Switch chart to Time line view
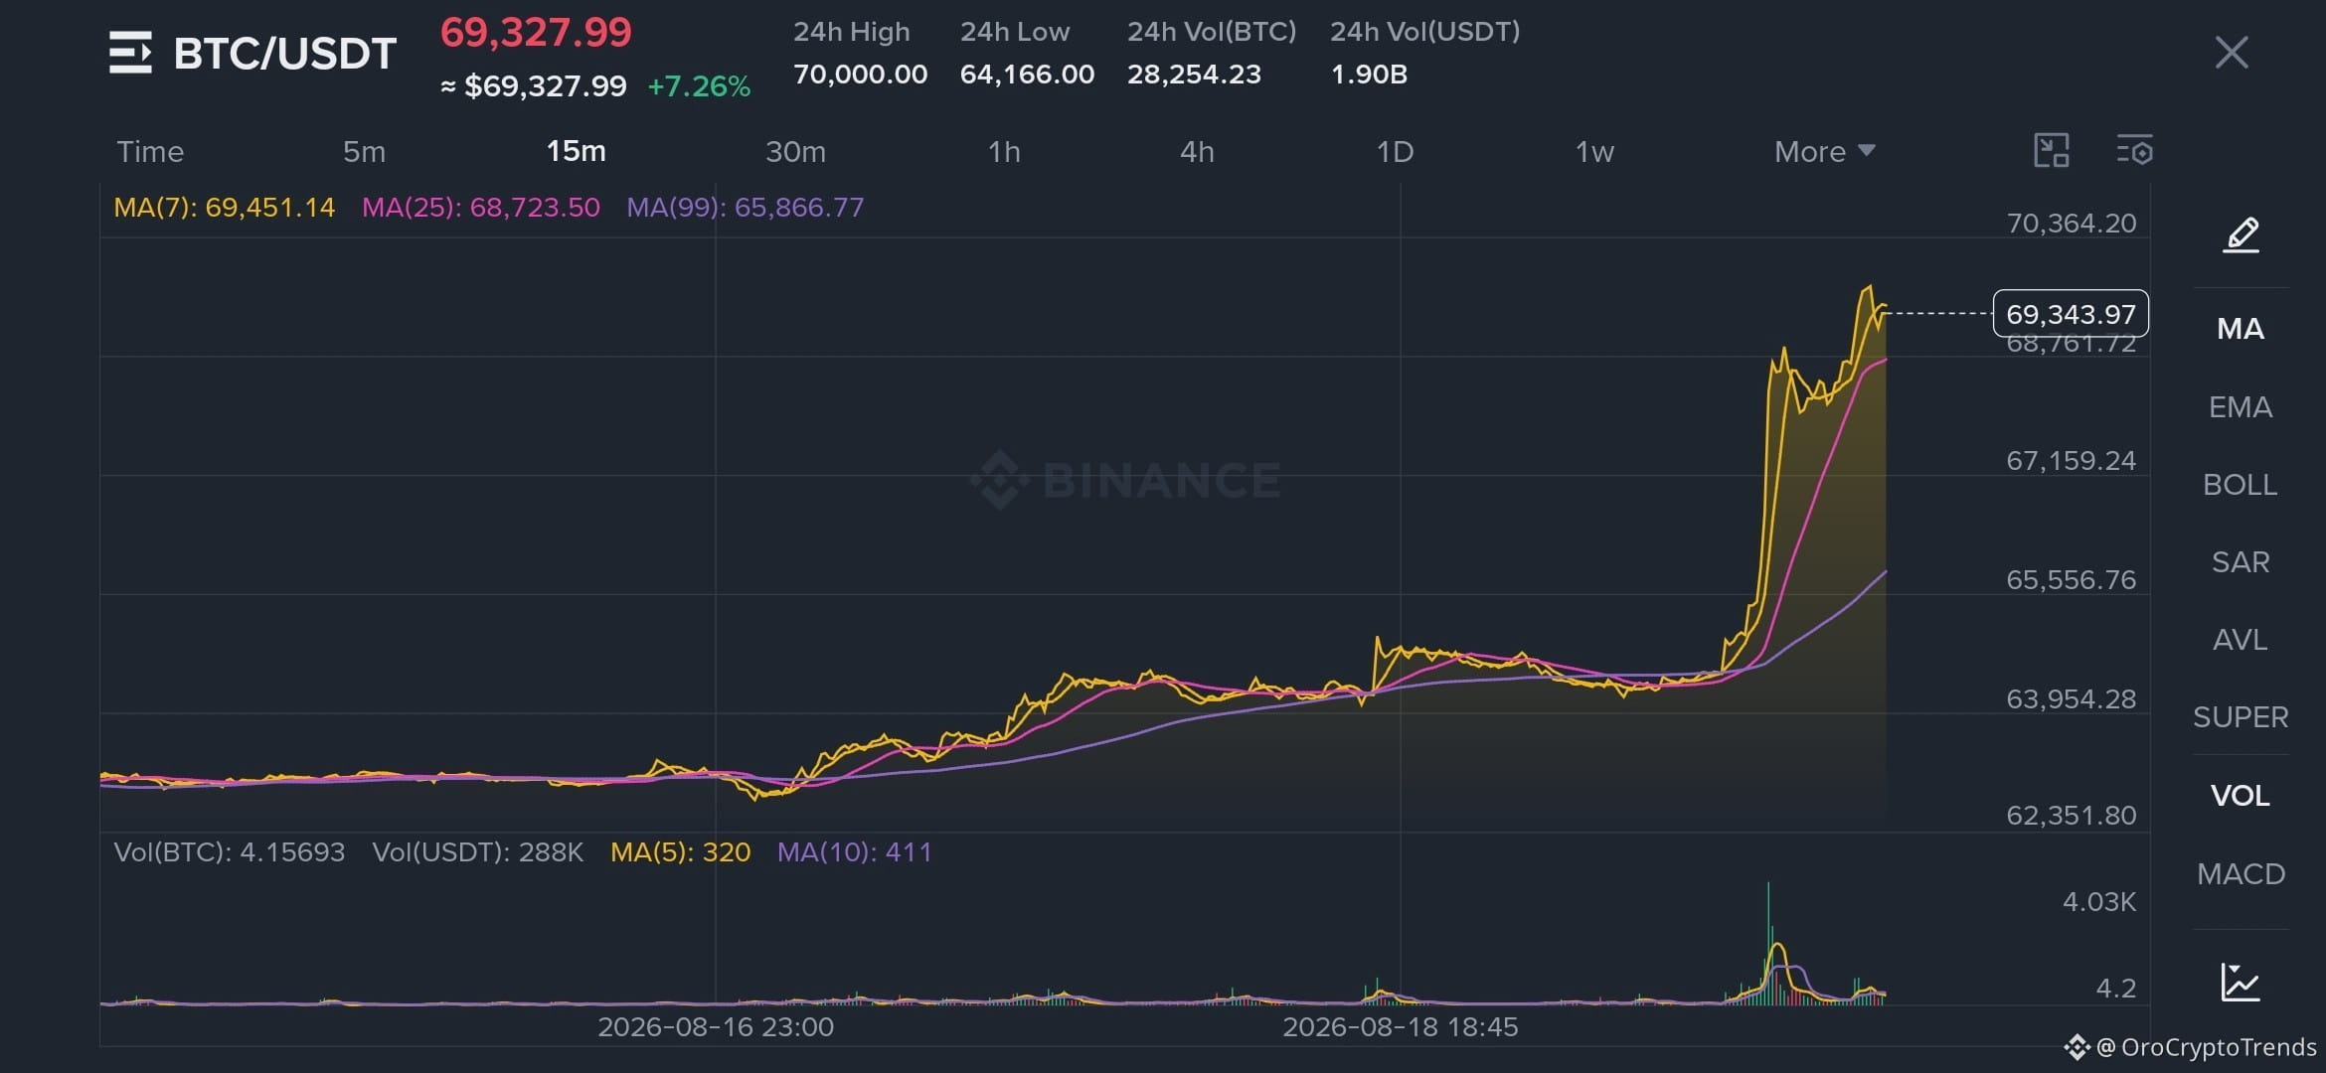2326x1073 pixels. [x=150, y=152]
